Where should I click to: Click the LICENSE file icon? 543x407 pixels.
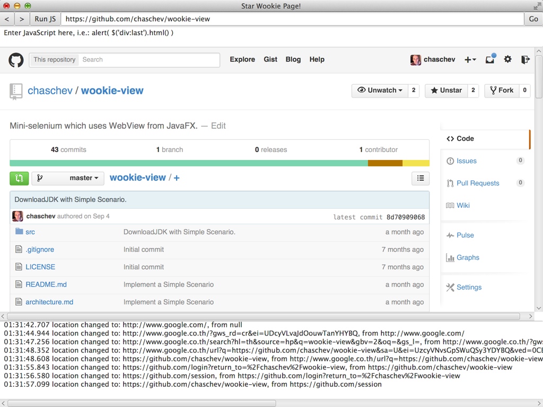[x=19, y=267]
